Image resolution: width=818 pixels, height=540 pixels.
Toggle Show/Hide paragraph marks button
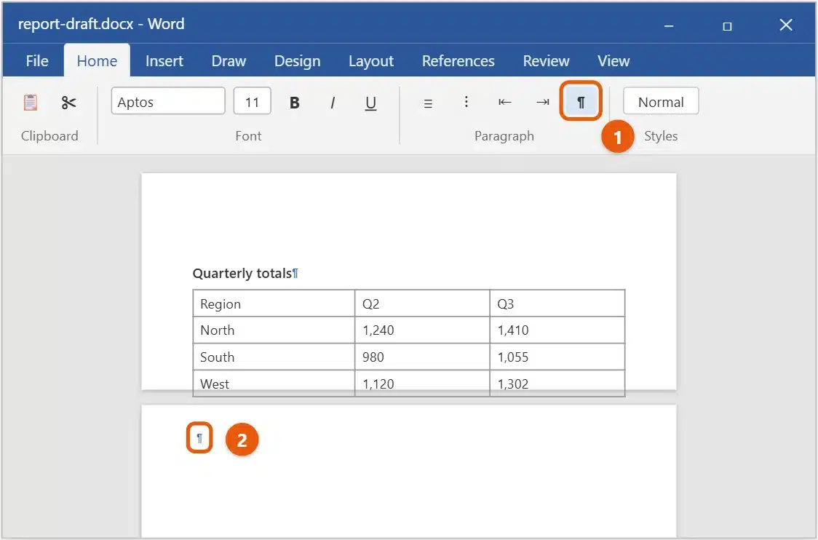(x=581, y=101)
